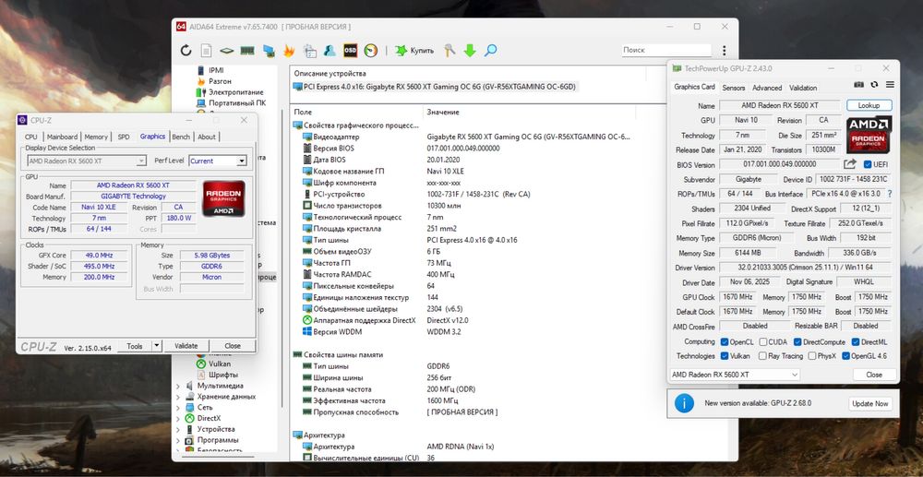Toggle the UEFI checkbox in GPU-Z

(x=867, y=164)
